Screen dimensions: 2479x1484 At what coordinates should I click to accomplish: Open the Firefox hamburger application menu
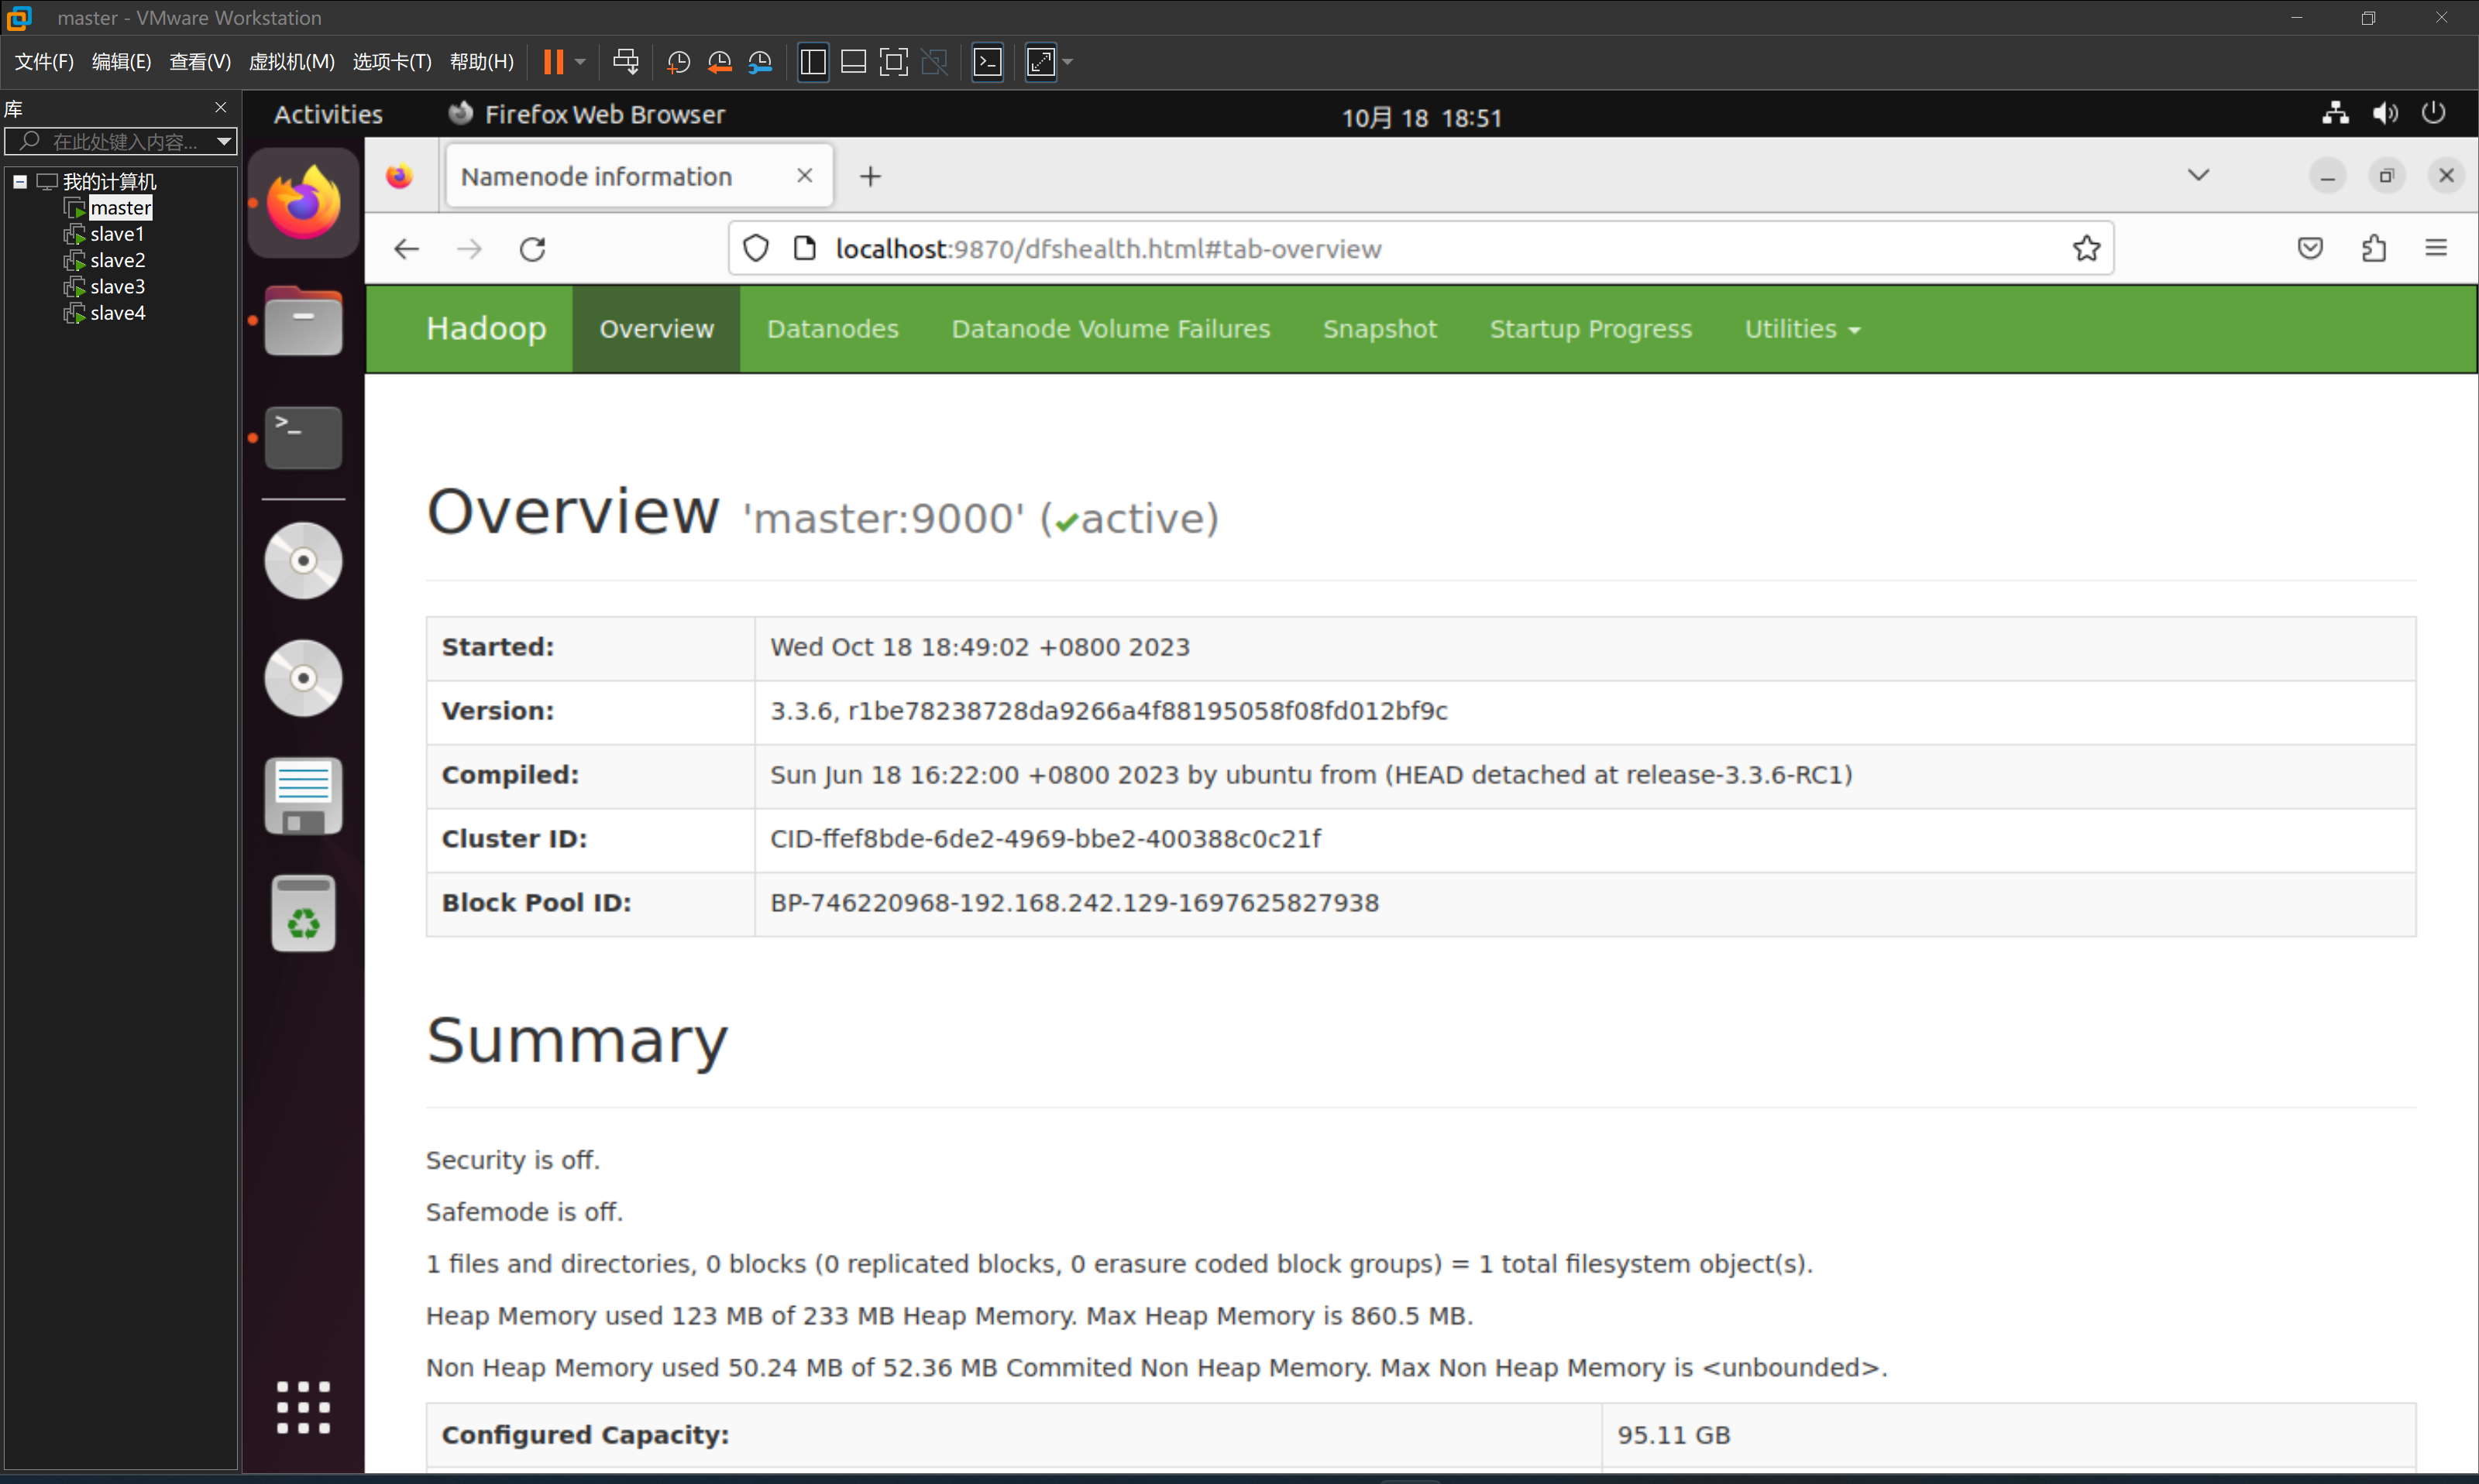pyautogui.click(x=2435, y=248)
